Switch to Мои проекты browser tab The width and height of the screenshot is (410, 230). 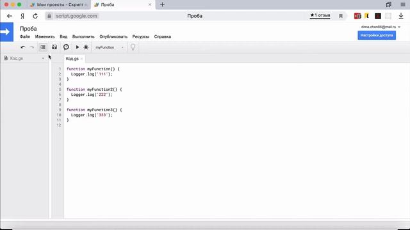pos(58,4)
